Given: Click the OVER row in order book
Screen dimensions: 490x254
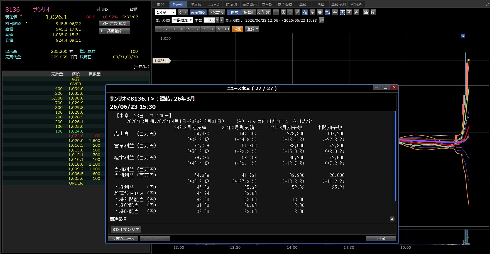Looking at the screenshot, I should coord(76,84).
